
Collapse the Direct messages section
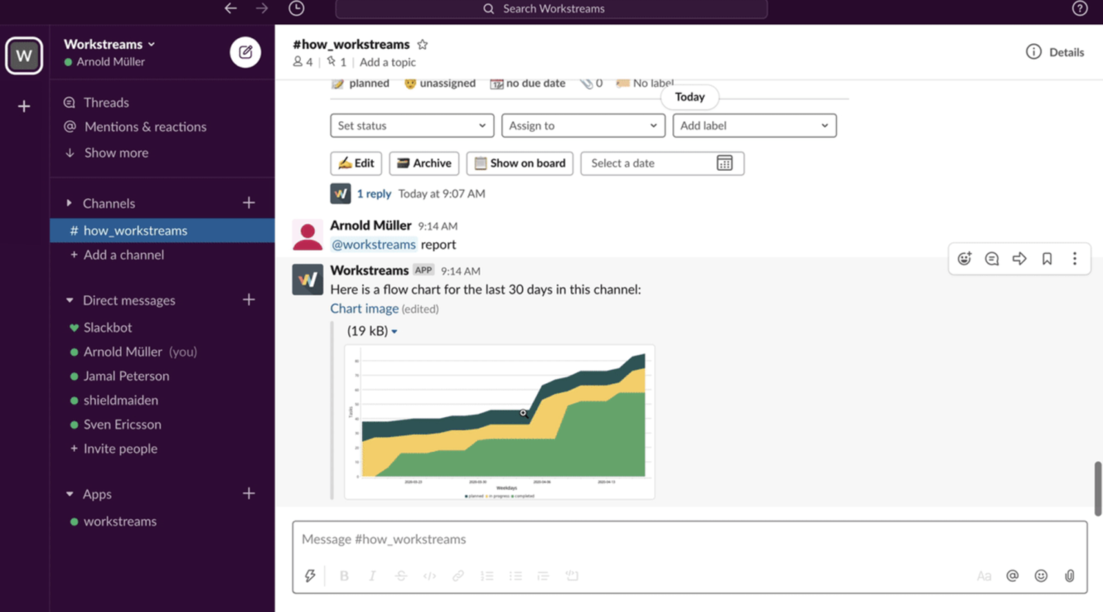pyautogui.click(x=70, y=300)
